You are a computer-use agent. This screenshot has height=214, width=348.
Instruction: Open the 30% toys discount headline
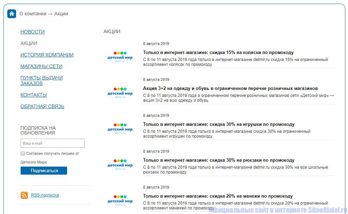pos(218,124)
